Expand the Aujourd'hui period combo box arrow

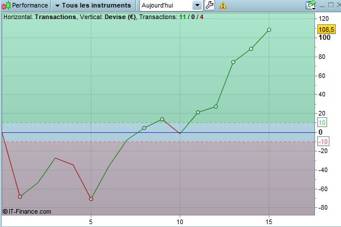(197, 5)
